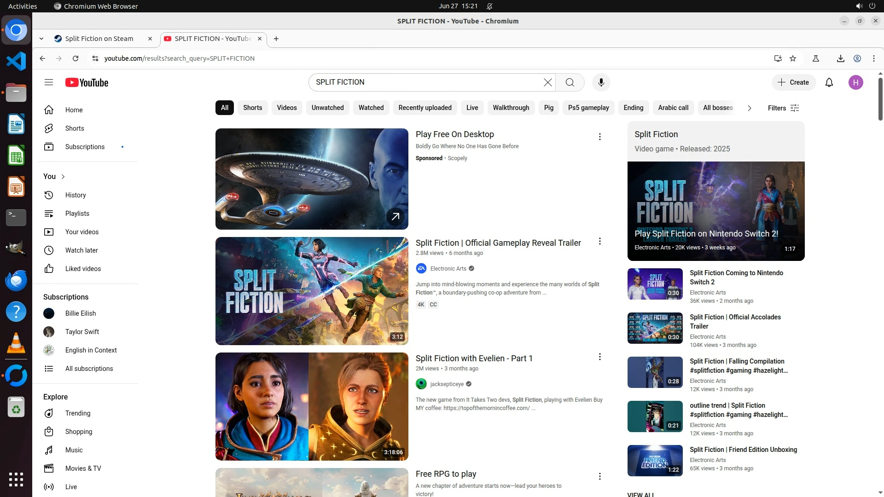Open Liked videos in sidebar
The height and width of the screenshot is (497, 884).
pos(83,269)
